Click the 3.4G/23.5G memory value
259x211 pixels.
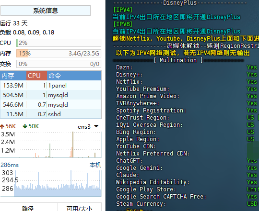84,54
